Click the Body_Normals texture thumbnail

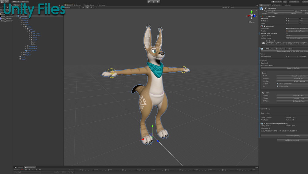1,19
